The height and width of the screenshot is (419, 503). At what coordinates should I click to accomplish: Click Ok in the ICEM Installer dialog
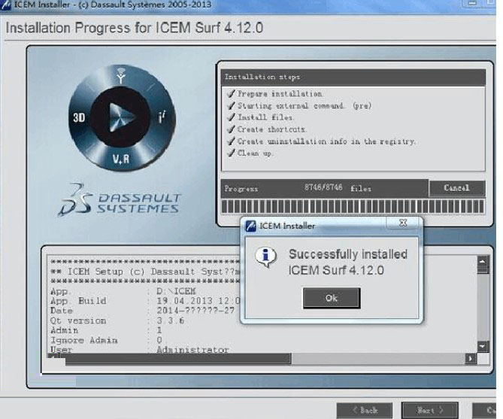[x=332, y=298]
